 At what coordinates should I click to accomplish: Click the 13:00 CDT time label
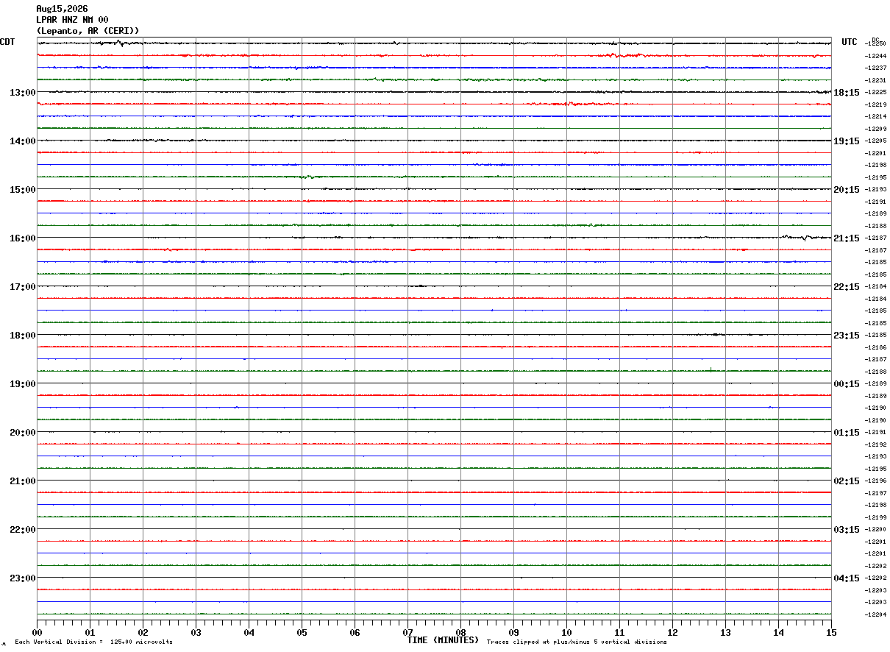(x=22, y=92)
